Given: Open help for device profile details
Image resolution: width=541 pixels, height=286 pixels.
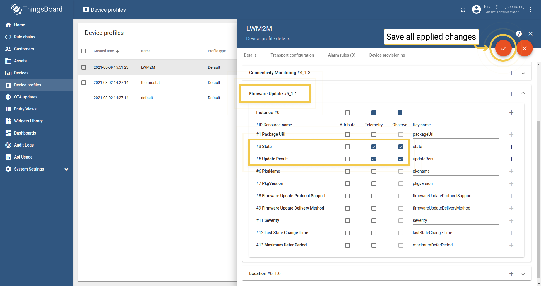Looking at the screenshot, I should pos(518,34).
